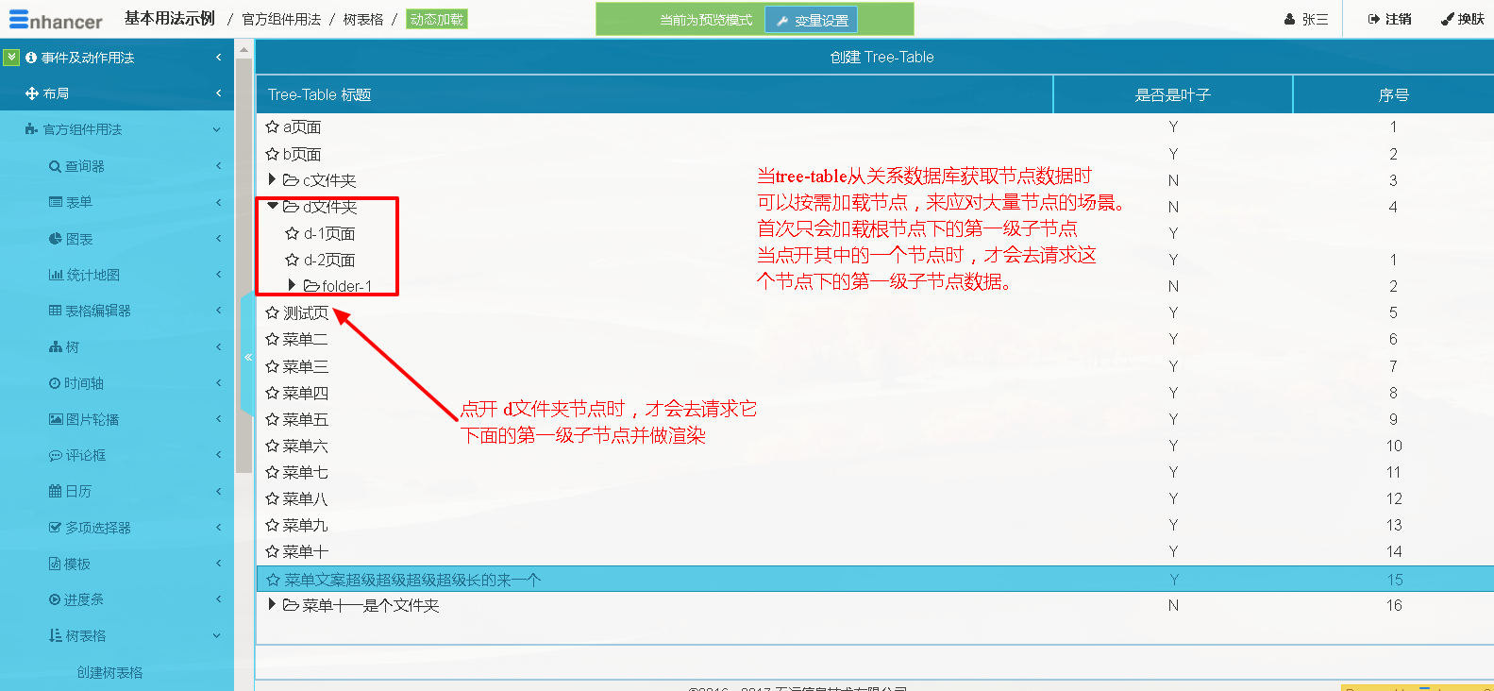Image resolution: width=1494 pixels, height=691 pixels.
Task: Click the clock icon beside 时间轴
Action: tap(55, 383)
